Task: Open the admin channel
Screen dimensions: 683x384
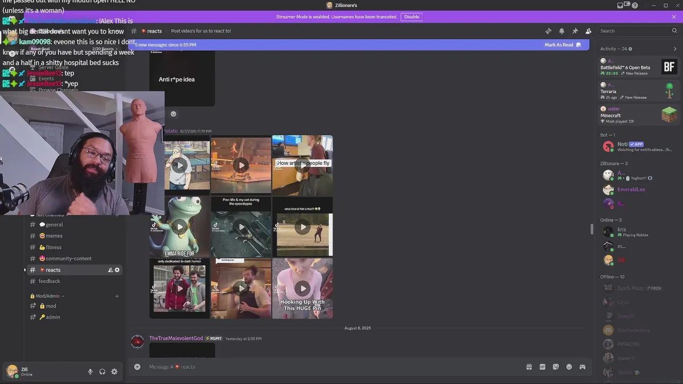Action: [75, 317]
